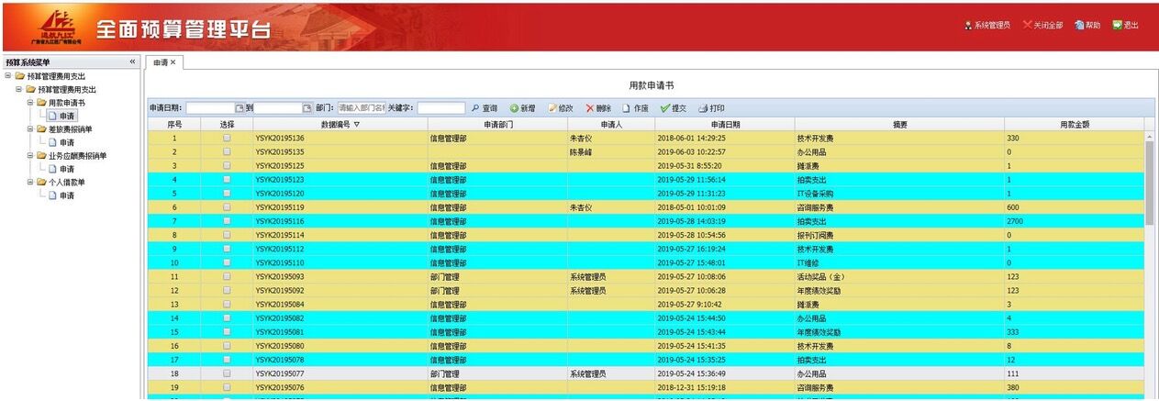Check the box for row YSYK20195093
The image size is (1159, 401).
(227, 276)
